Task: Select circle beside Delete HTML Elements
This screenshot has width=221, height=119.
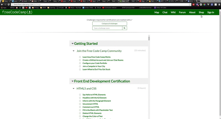Action: [x=80, y=113]
